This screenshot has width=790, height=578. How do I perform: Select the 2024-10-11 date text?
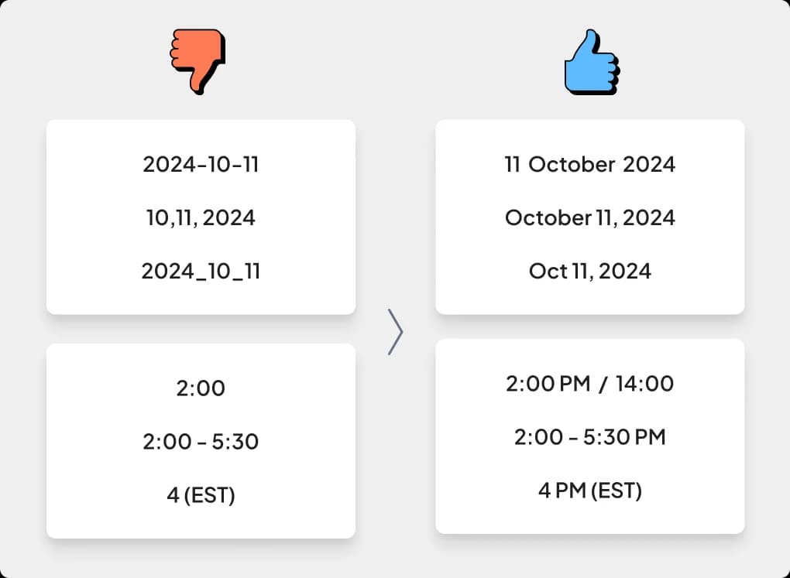point(201,165)
